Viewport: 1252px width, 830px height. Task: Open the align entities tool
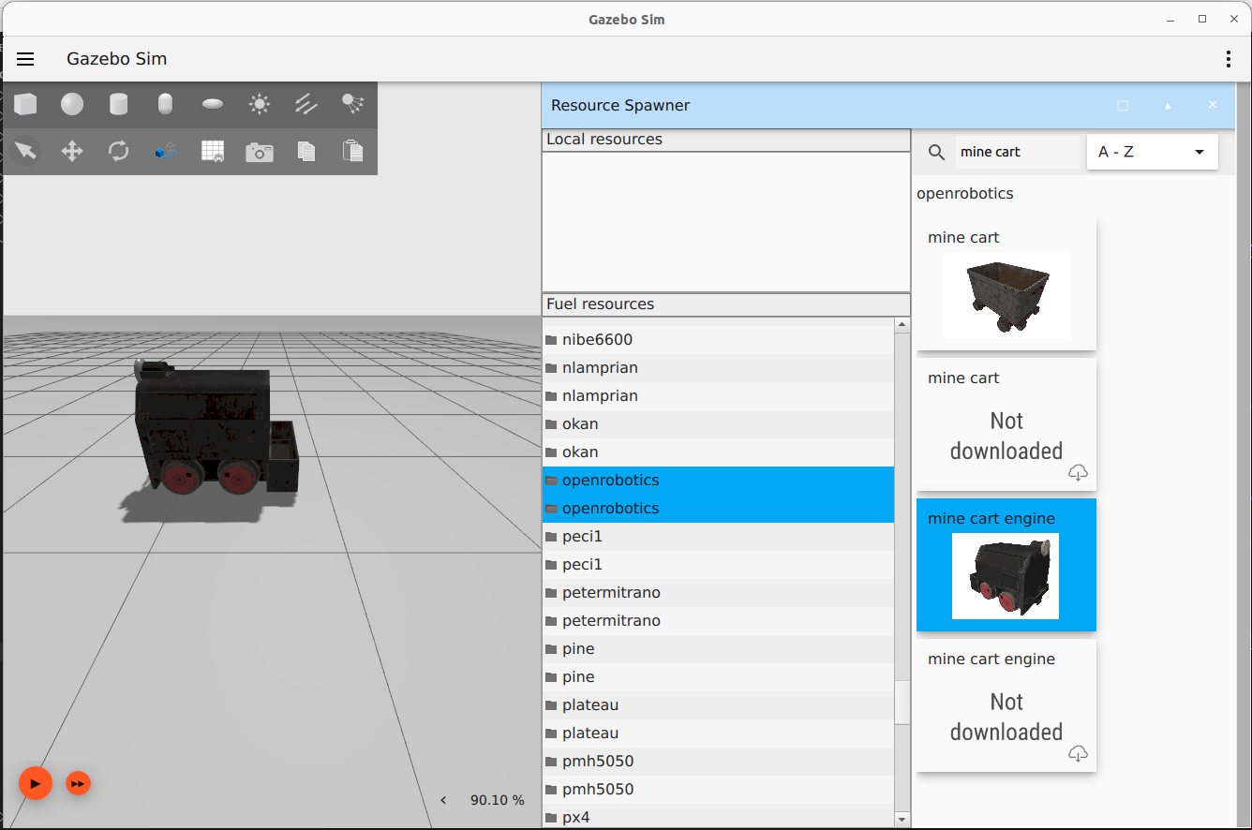pos(166,151)
